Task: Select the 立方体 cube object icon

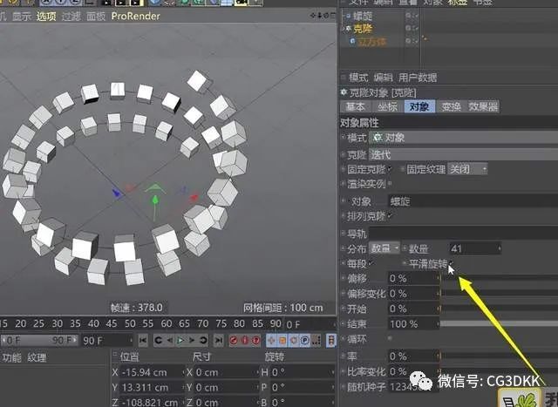Action: coord(352,41)
